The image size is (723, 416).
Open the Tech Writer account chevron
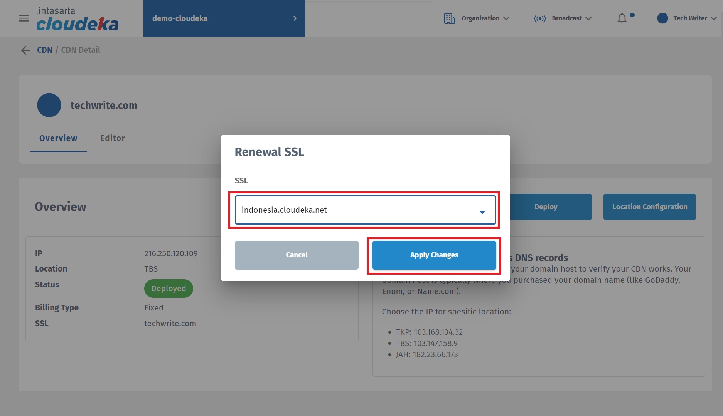point(714,18)
